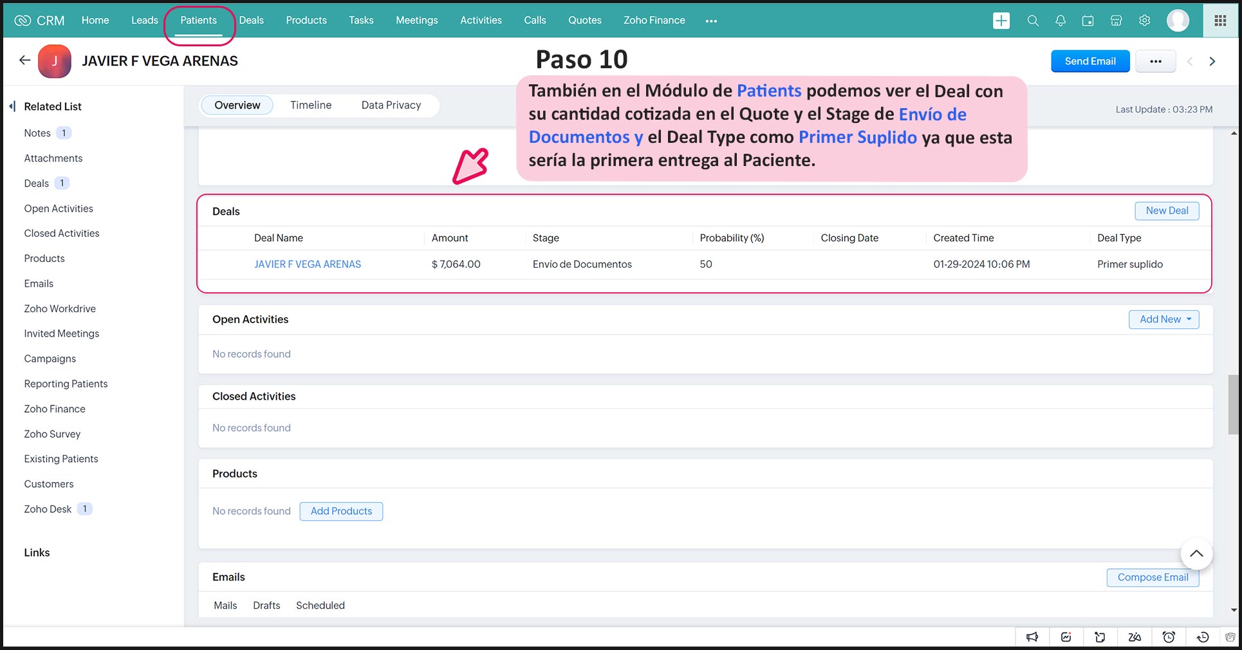Click the plus quick-create icon

coord(1001,21)
